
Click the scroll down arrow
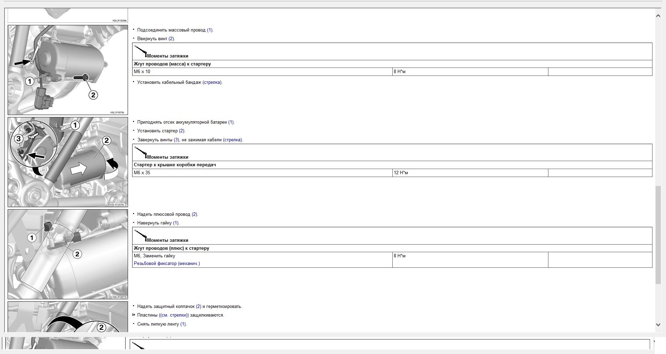tap(658, 325)
